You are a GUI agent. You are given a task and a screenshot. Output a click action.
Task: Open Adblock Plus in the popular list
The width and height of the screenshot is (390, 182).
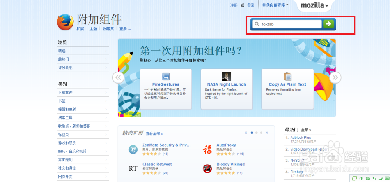300,137
